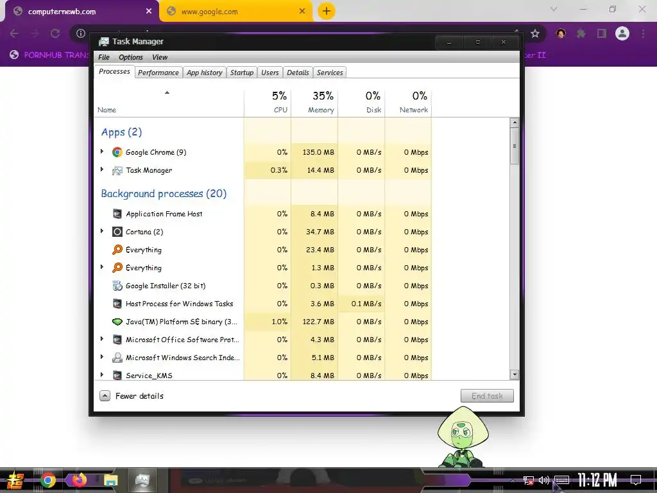Screen dimensions: 657x493
Task: Click the Microsoft Windows Search Indexer icon
Action: pos(117,358)
